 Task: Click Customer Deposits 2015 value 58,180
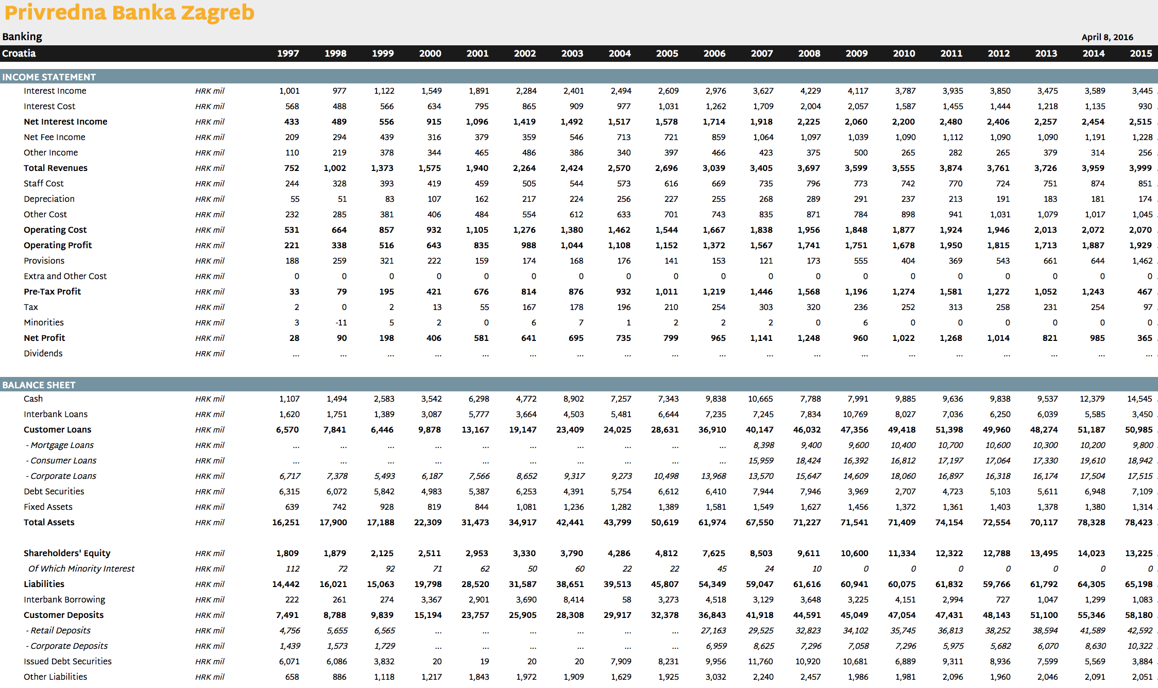pos(1139,615)
